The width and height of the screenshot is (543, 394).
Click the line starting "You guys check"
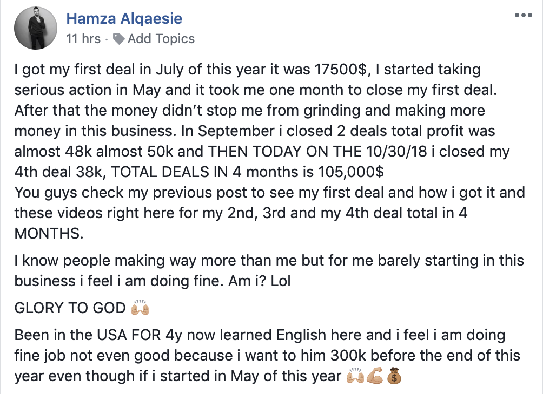270,192
